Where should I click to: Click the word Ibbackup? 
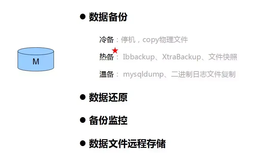pyautogui.click(x=139, y=57)
